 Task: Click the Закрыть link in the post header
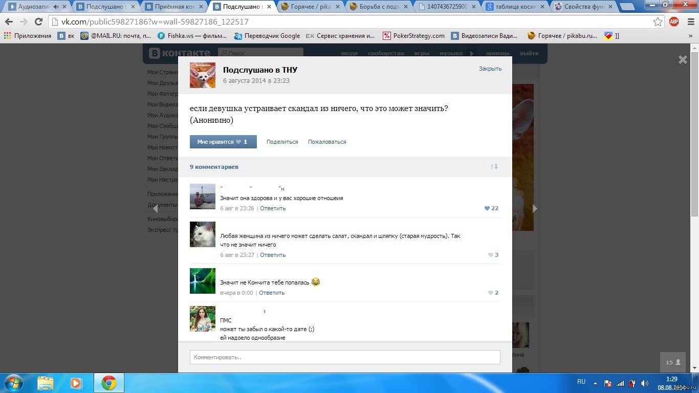click(490, 69)
